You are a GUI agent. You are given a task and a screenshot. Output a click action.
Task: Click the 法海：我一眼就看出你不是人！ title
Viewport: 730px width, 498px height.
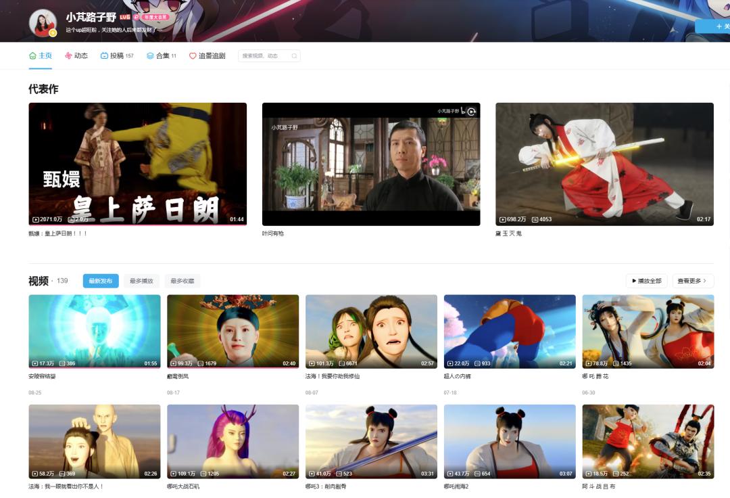(x=66, y=486)
